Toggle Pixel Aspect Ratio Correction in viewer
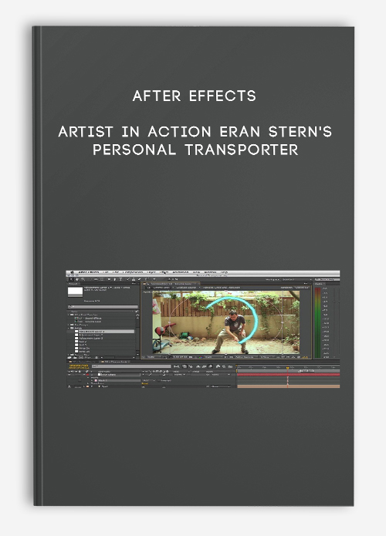This screenshot has height=536, width=386. coord(277,357)
